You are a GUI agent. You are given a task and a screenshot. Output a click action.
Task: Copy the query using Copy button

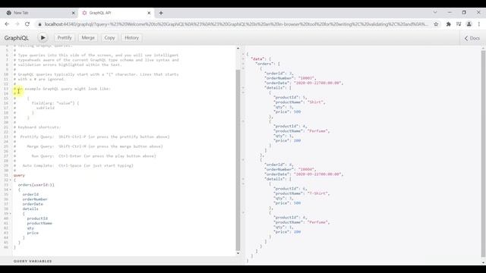(x=109, y=38)
